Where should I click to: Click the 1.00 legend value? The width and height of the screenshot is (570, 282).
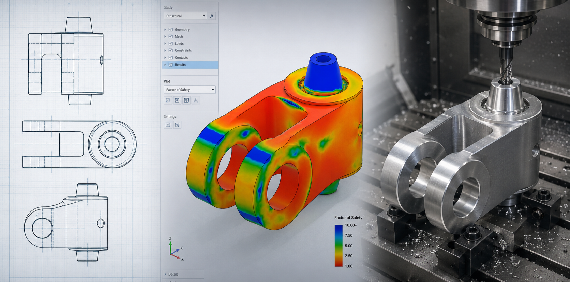point(348,266)
